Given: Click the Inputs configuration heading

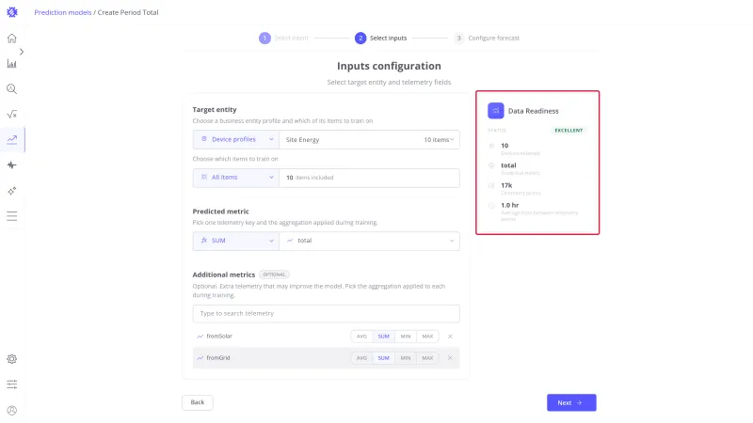Looking at the screenshot, I should click(389, 66).
